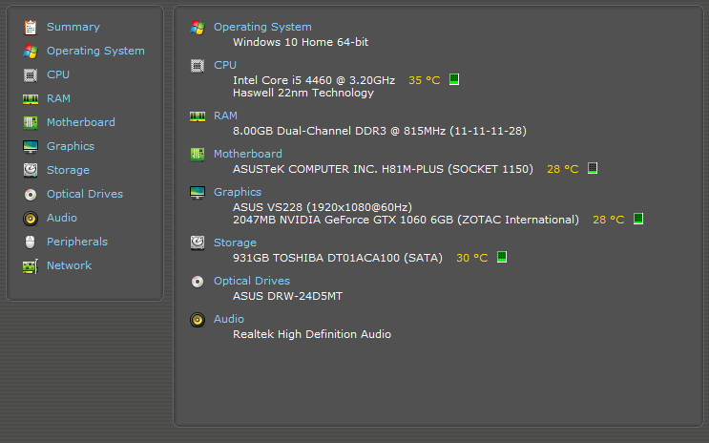Click the CPU chip icon in main panel
The image size is (709, 443).
(x=198, y=66)
